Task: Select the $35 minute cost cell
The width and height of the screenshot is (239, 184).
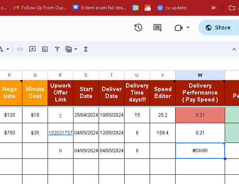Action: (x=35, y=133)
